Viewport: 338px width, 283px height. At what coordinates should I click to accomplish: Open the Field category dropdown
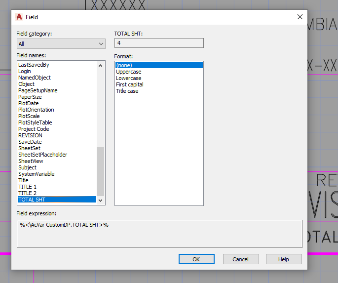(61, 44)
